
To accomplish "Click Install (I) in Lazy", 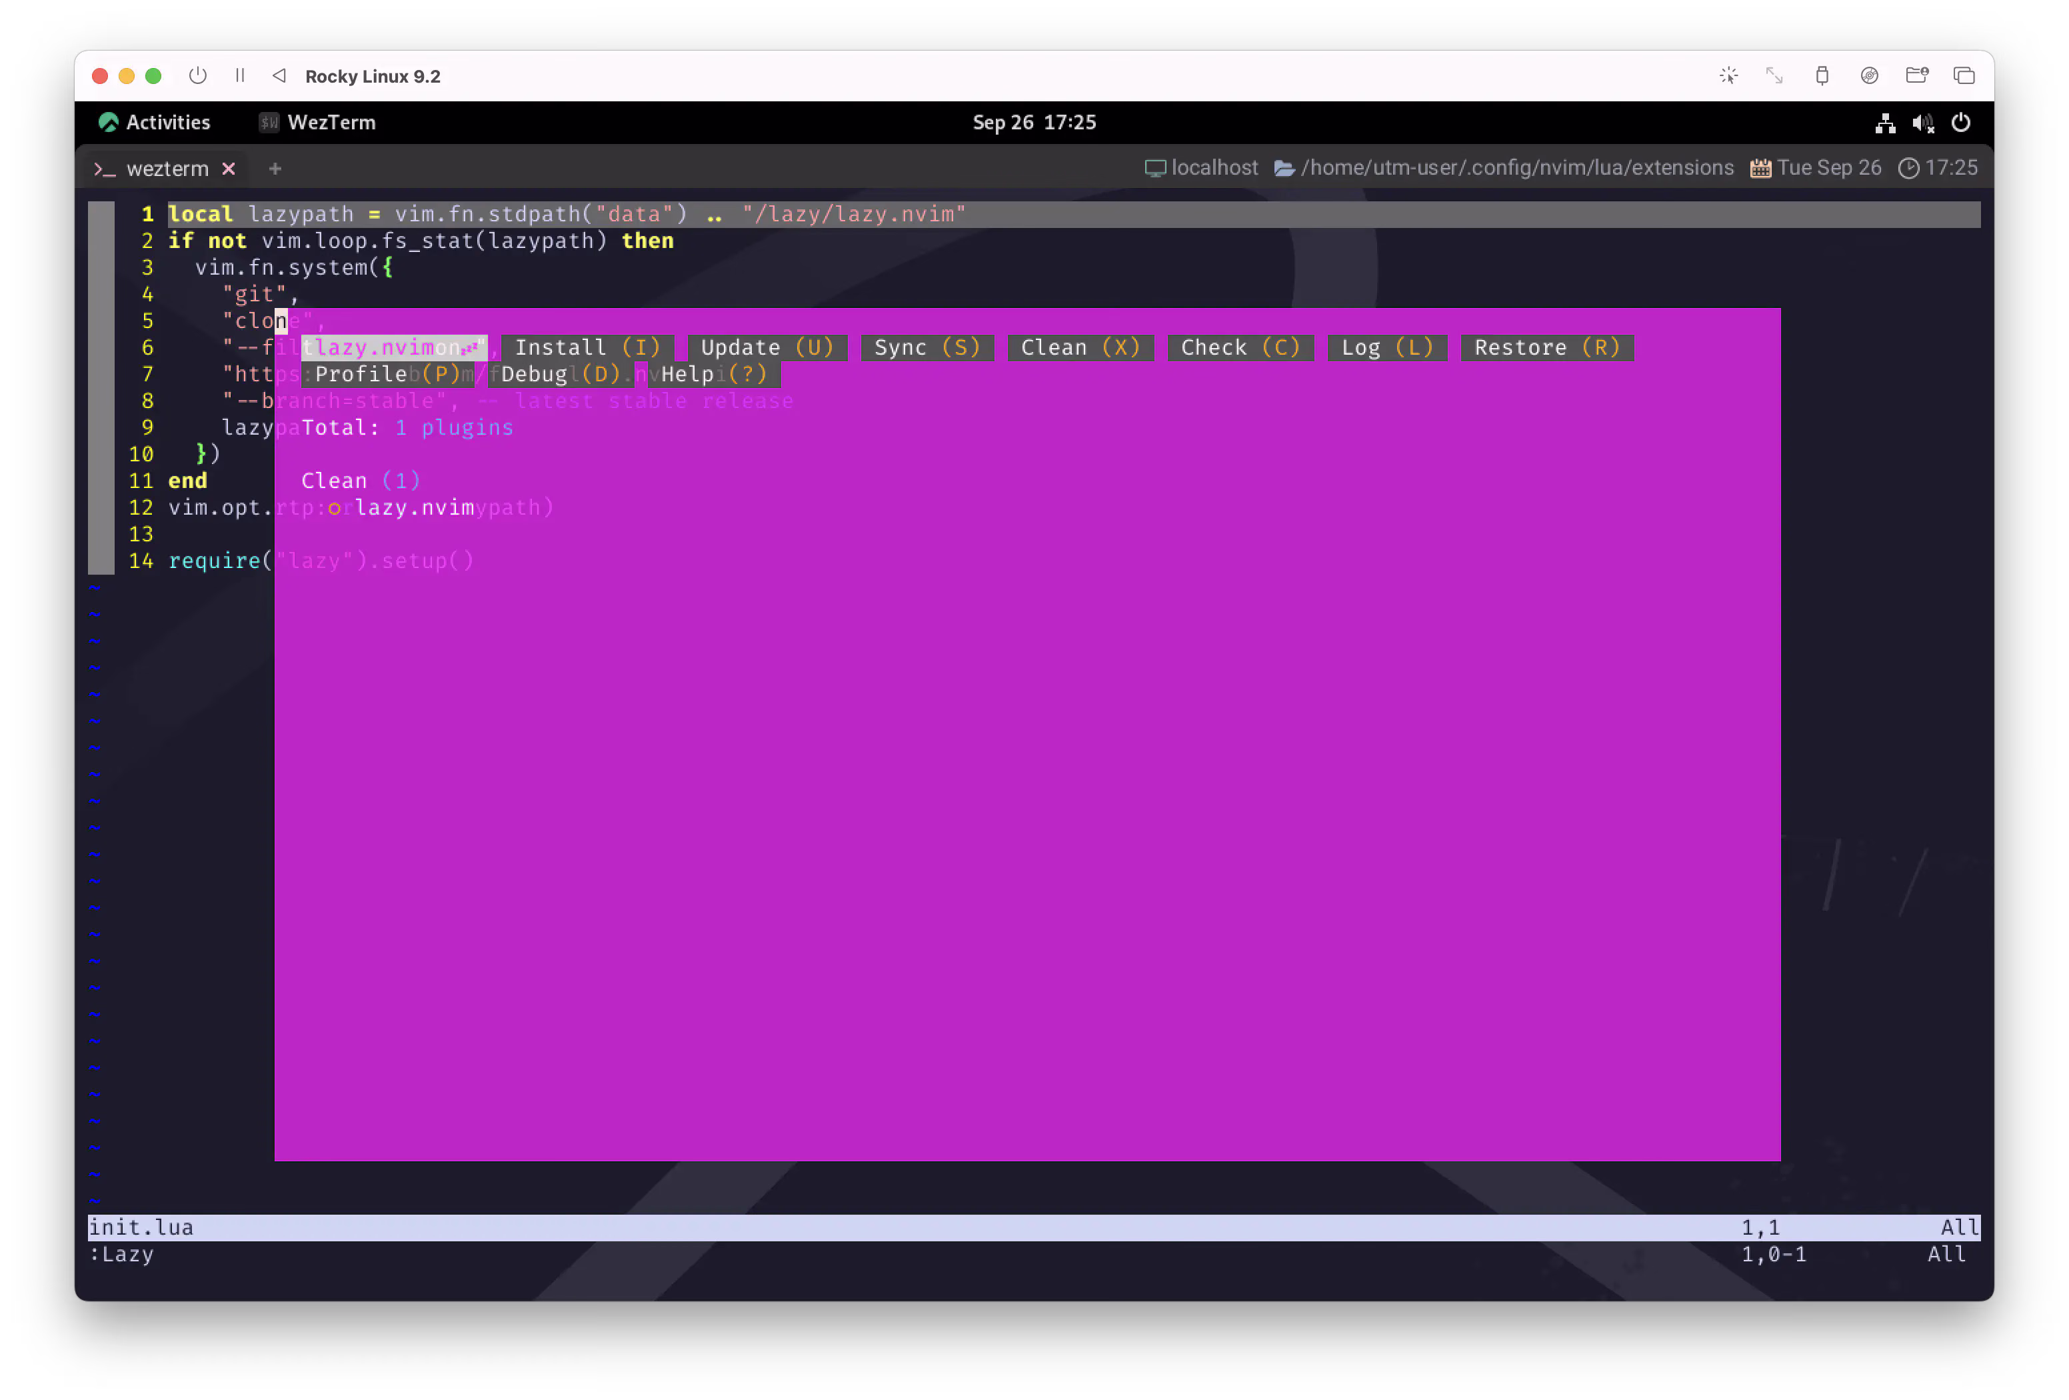I will tap(588, 347).
